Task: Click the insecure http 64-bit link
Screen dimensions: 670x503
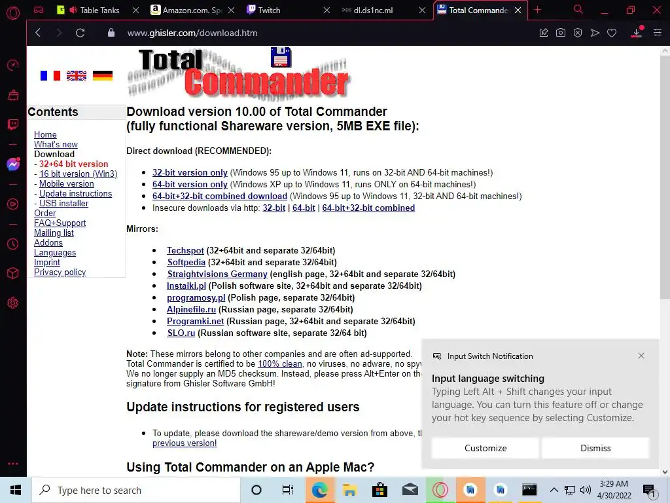Action: 304,208
